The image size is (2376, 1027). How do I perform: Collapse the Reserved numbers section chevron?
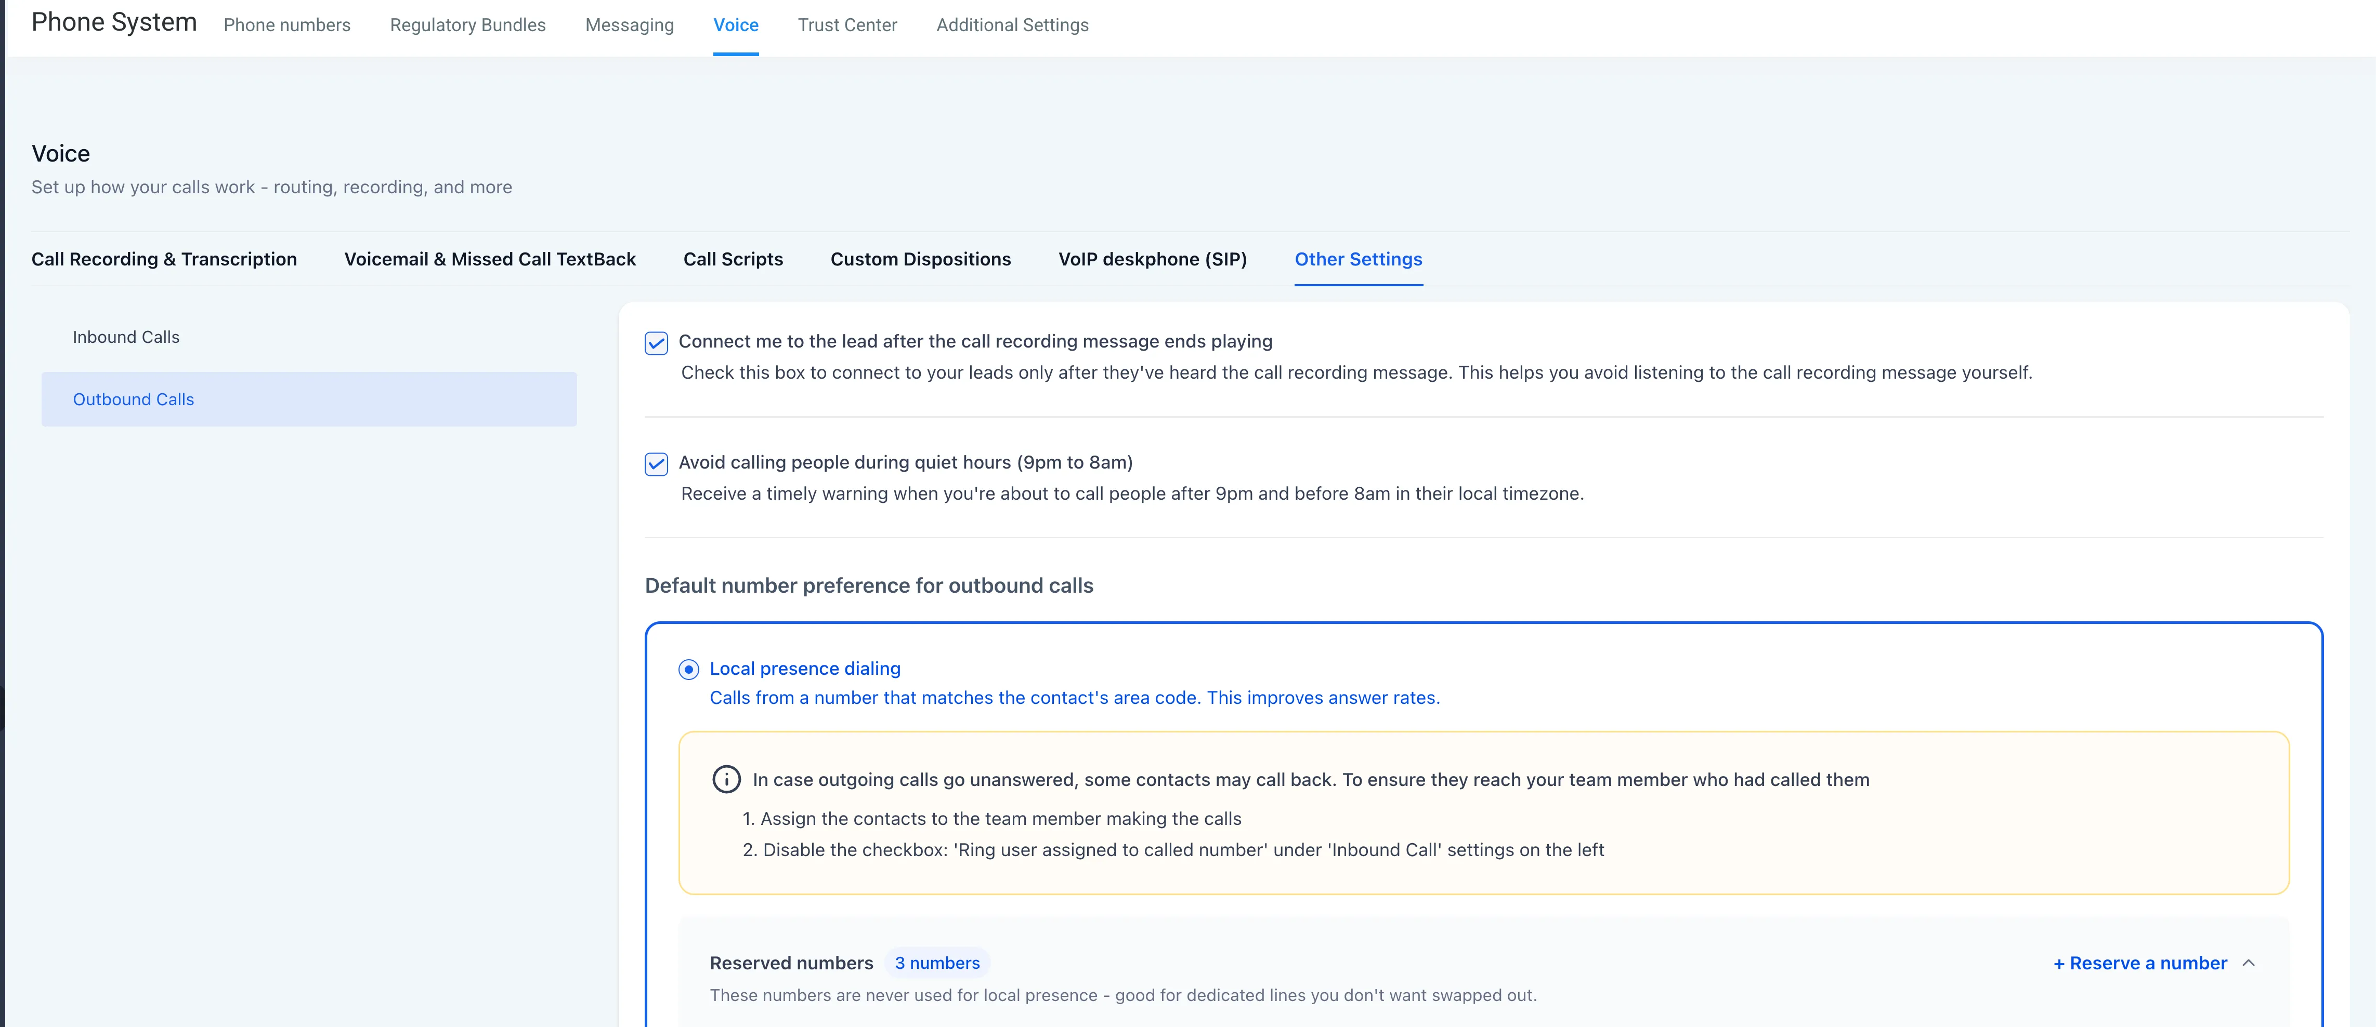2249,963
